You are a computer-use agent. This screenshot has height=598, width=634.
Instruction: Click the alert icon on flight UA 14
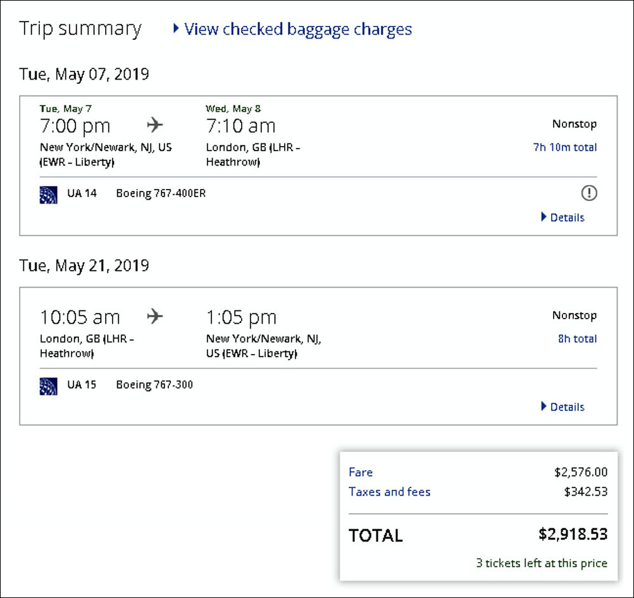[x=589, y=193]
